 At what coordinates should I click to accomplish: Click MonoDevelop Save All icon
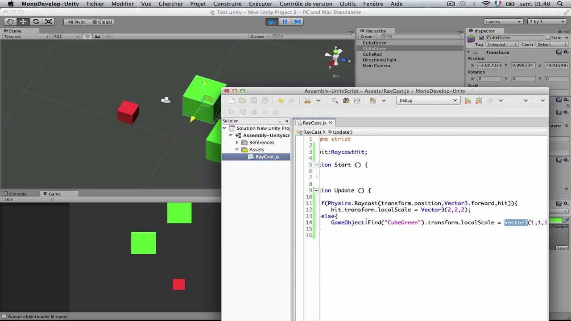(265, 101)
